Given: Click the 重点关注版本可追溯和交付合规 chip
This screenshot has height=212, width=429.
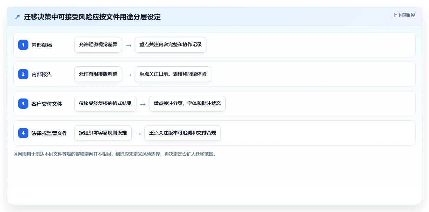Looking at the screenshot, I should click(x=183, y=133).
